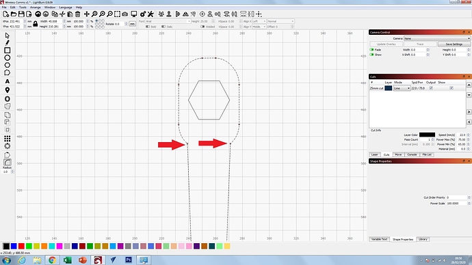Select the Rectangle drawing tool

point(8,50)
